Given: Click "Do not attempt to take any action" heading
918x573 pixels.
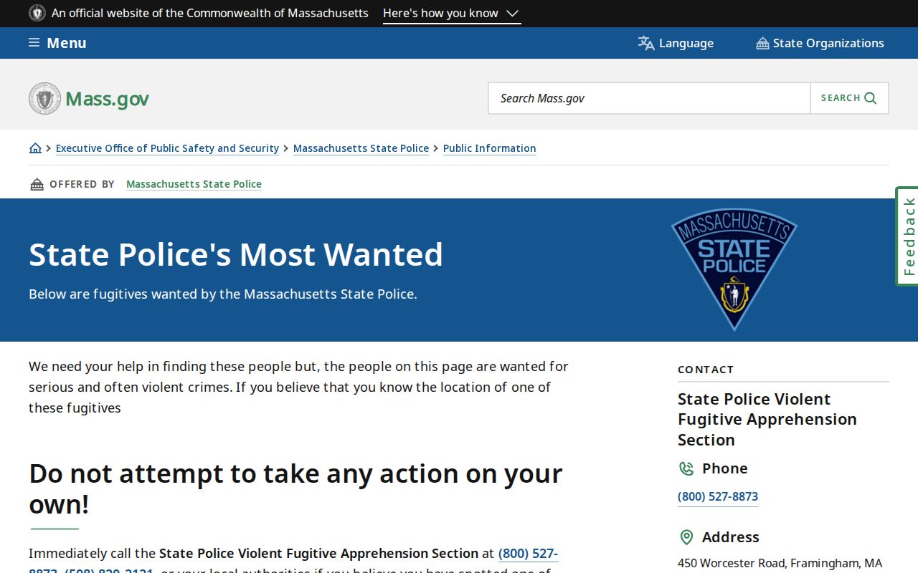Looking at the screenshot, I should click(295, 488).
